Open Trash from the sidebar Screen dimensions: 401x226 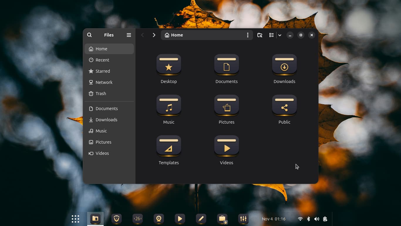click(x=101, y=94)
